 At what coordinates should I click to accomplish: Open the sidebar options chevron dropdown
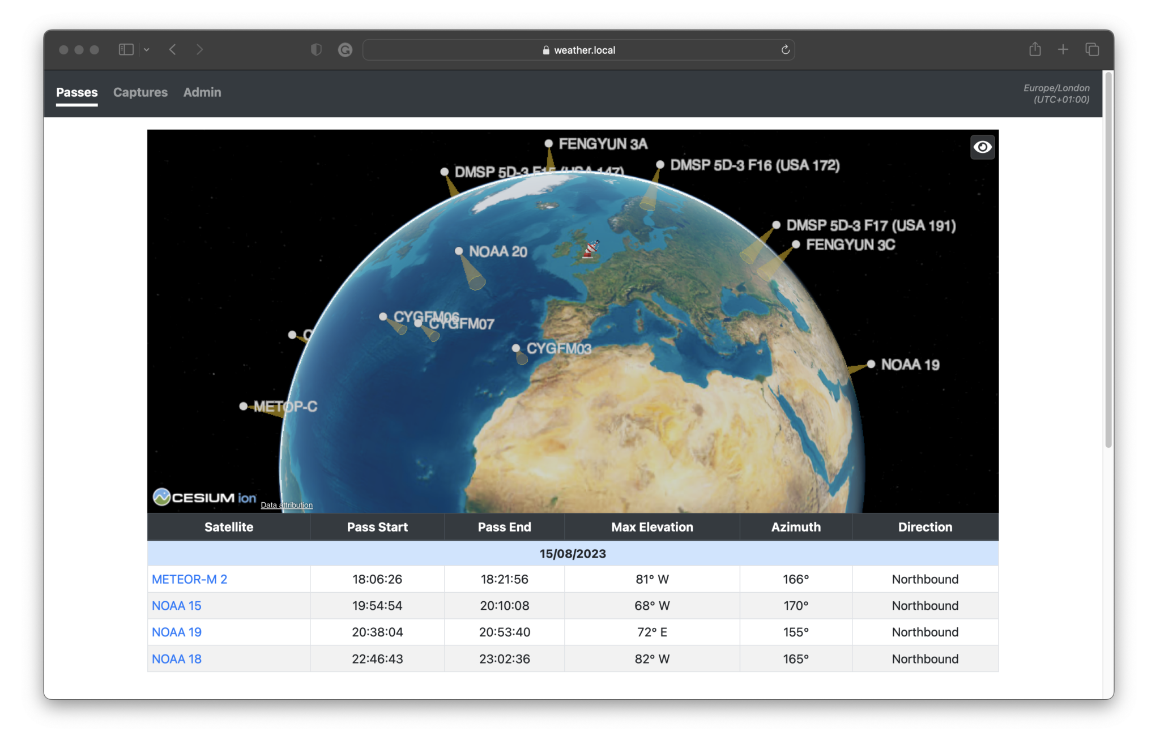click(147, 50)
